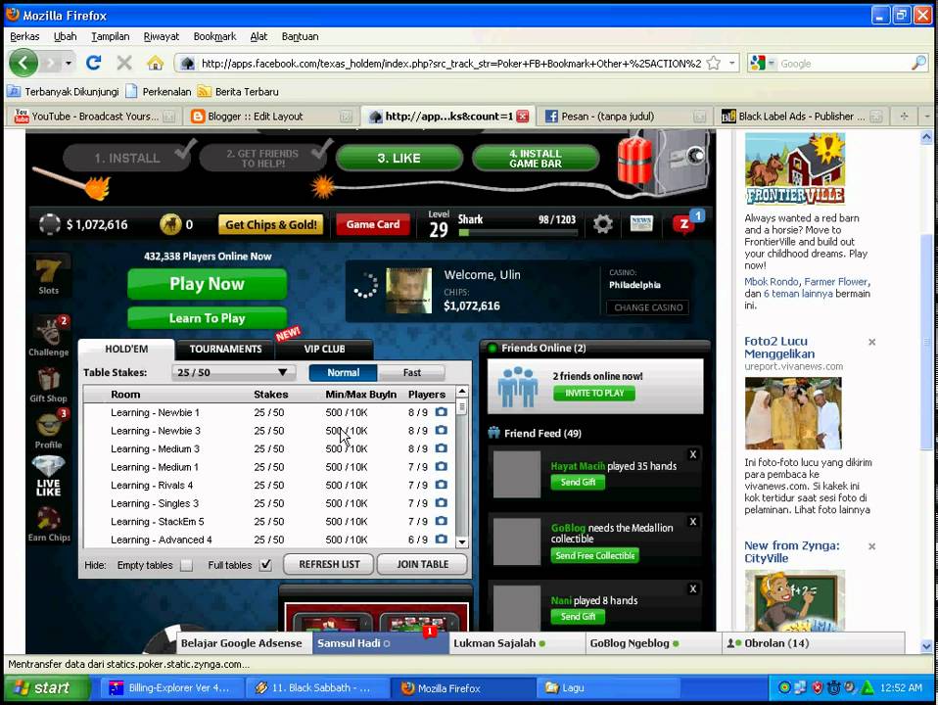
Task: Dismiss Hayat Macih feed item with X
Action: point(693,454)
